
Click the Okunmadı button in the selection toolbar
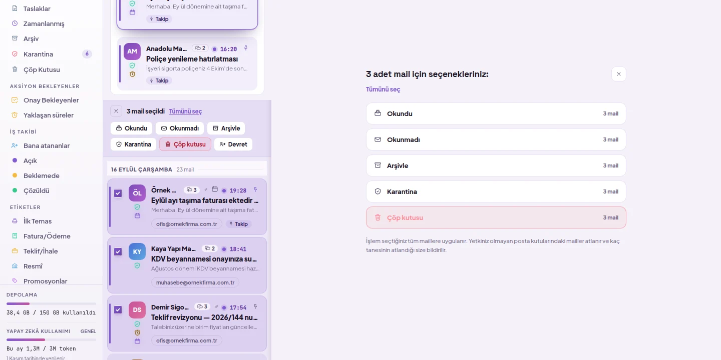pos(180,128)
